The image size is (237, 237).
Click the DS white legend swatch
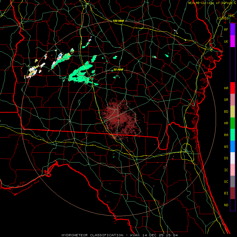233,158
